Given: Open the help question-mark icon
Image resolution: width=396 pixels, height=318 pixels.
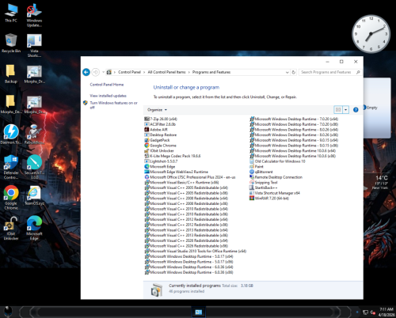Looking at the screenshot, I should click(356, 110).
